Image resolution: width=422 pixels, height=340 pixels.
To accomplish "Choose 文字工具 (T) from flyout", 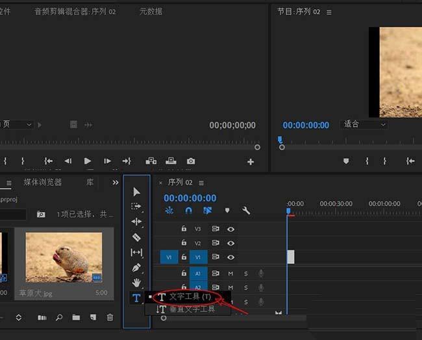I will 188,297.
